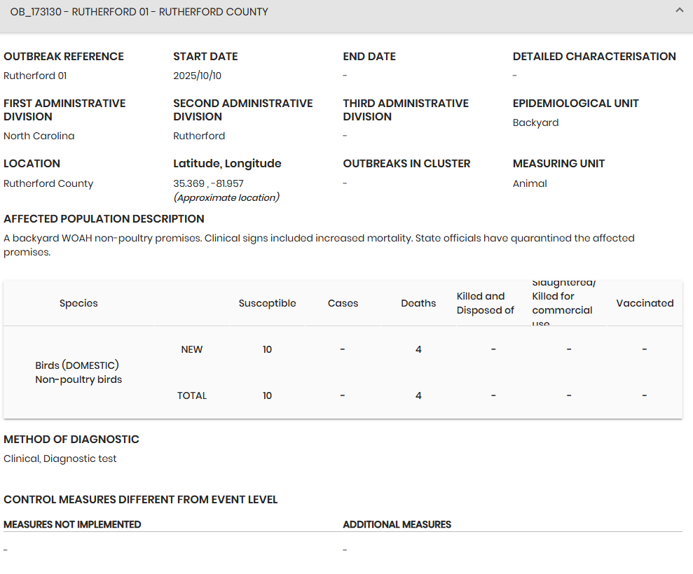Click the Backyard epidemiological unit value
Screen dimensions: 693x574
pos(535,122)
